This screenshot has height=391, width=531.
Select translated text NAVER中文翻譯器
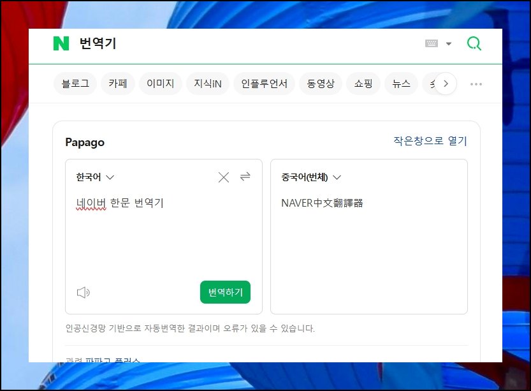click(x=322, y=203)
